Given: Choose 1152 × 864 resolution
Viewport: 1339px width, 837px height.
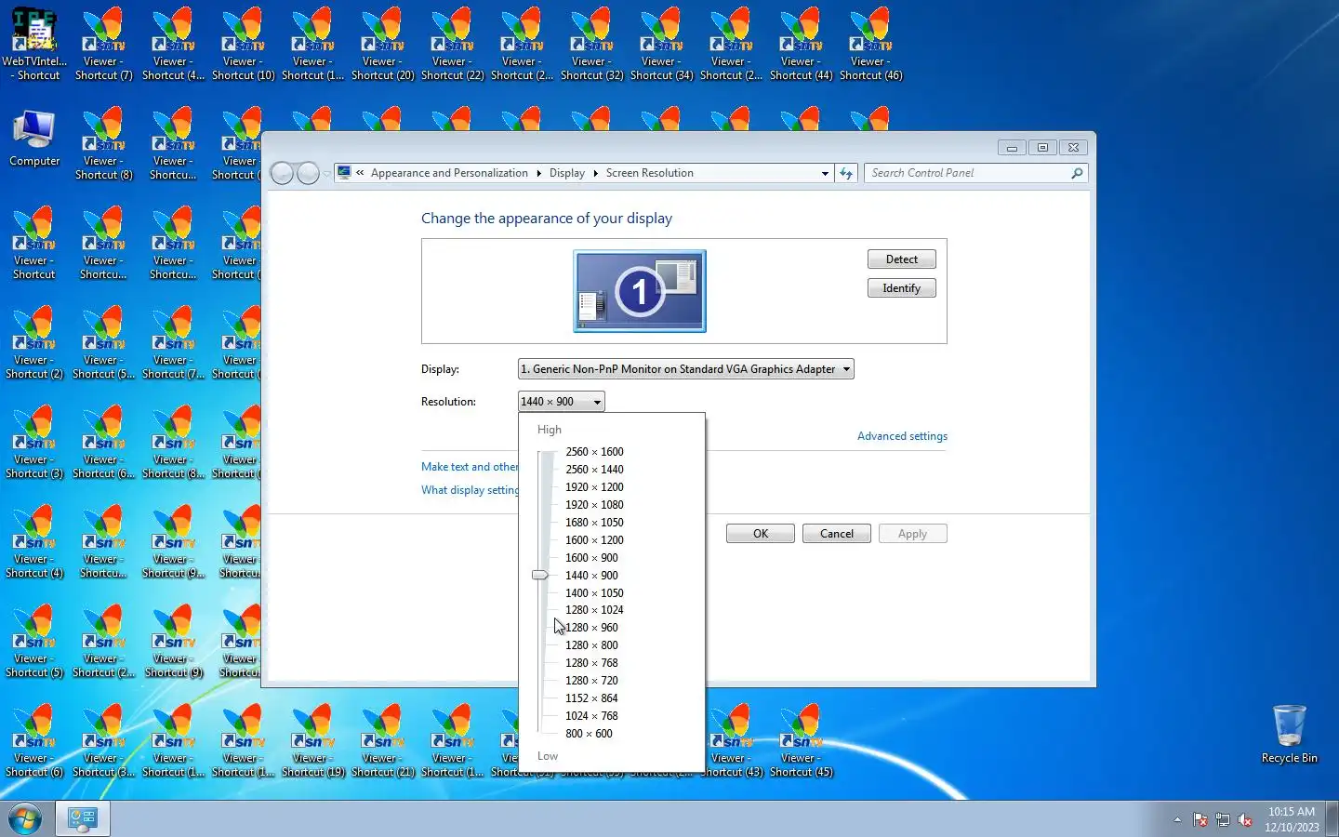Looking at the screenshot, I should pos(591,698).
